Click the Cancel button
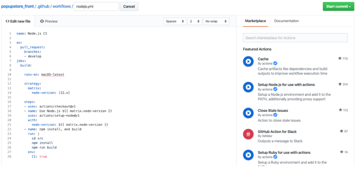Image resolution: width=358 pixels, height=169 pixels. pyautogui.click(x=129, y=6)
